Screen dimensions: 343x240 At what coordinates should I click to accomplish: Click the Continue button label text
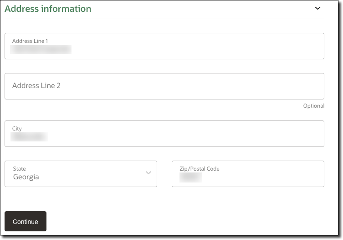coord(26,222)
